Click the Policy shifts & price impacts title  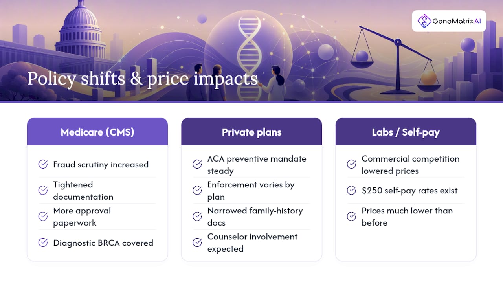pyautogui.click(x=142, y=79)
